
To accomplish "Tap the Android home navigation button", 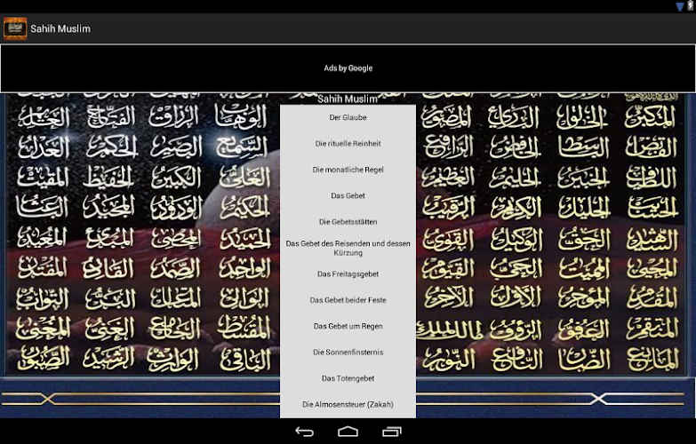I will coord(348,432).
